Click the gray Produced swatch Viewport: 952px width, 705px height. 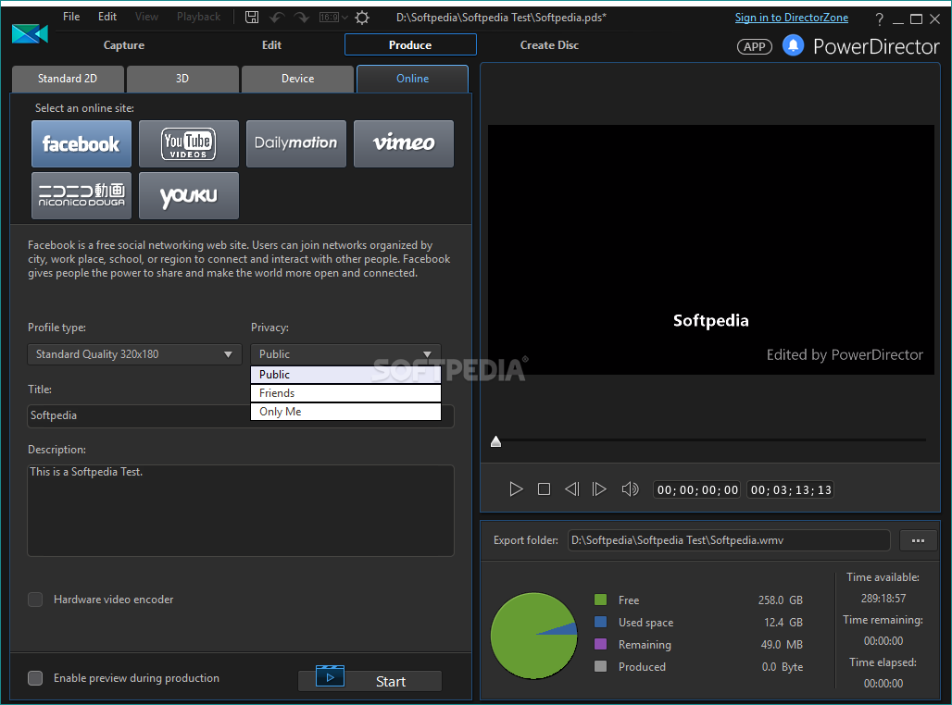(600, 666)
